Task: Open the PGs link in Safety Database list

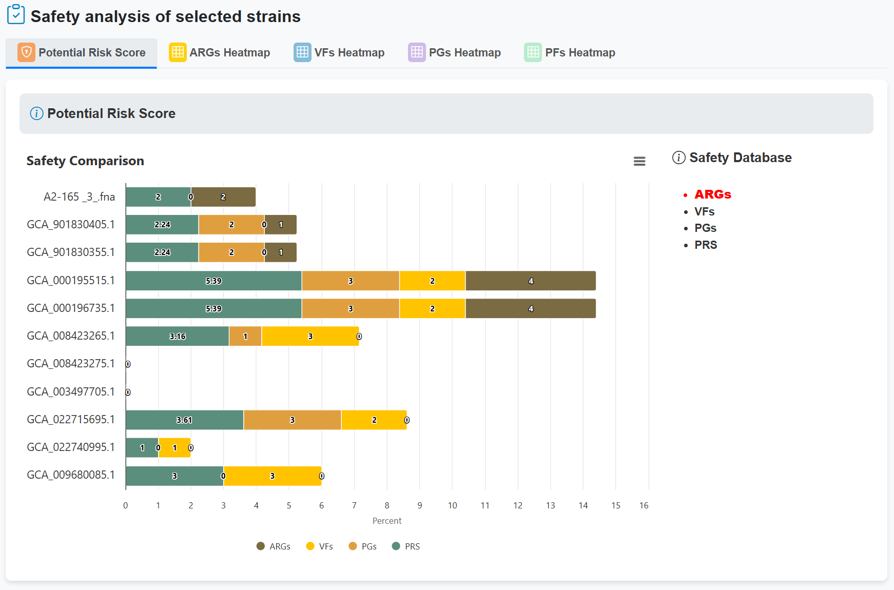Action: click(705, 228)
